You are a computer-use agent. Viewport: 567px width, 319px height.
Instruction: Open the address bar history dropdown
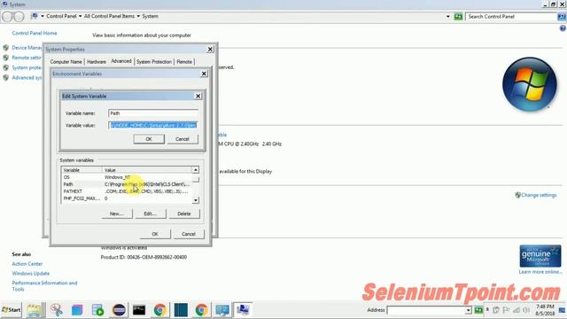[x=448, y=17]
